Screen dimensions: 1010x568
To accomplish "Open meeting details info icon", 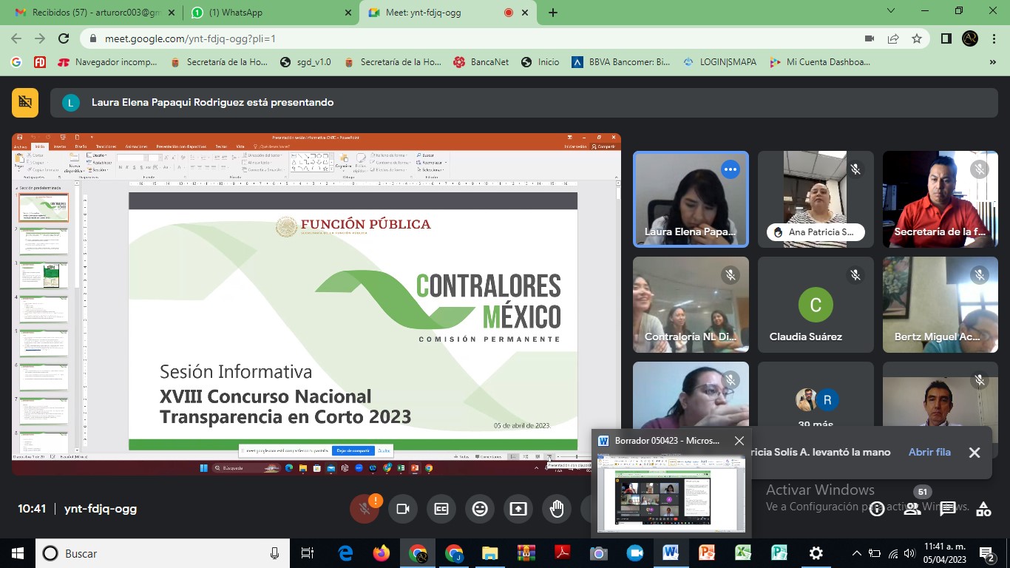I will tap(877, 509).
